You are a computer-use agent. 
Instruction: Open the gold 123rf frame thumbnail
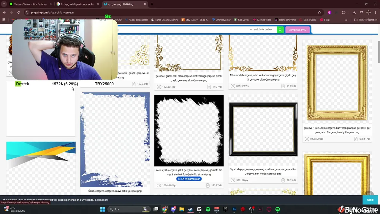pos(337,83)
